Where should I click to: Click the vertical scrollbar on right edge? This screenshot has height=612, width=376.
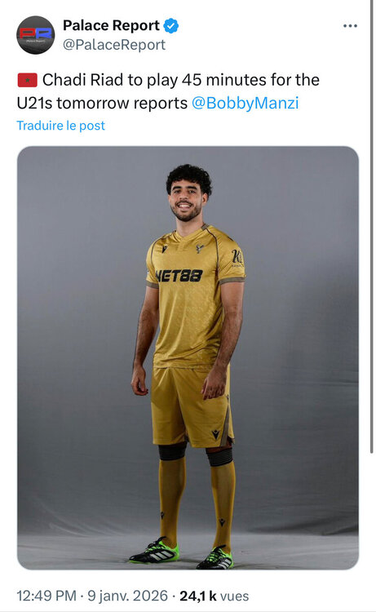point(372,226)
